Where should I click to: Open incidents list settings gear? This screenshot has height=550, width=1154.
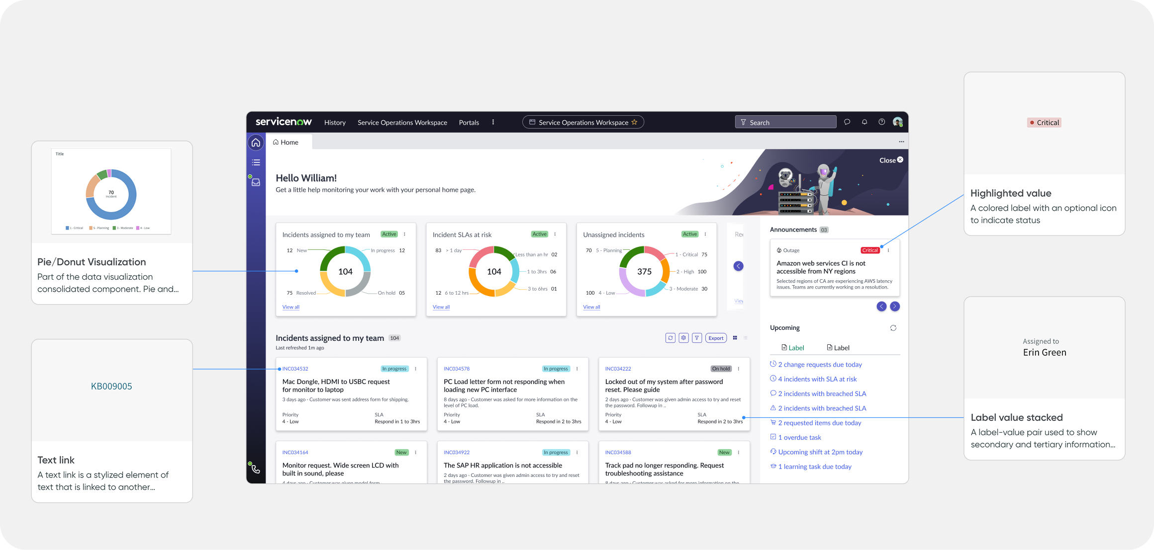[684, 338]
